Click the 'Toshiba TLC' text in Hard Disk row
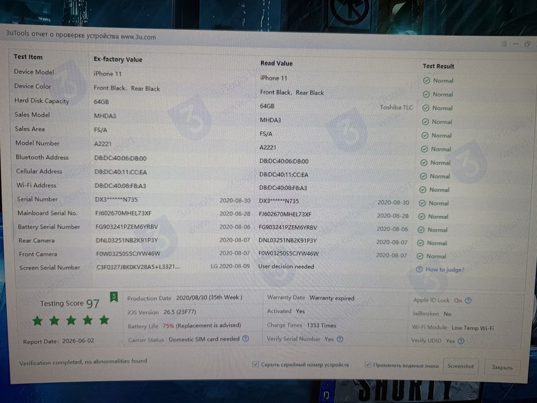537x403 pixels. click(396, 108)
